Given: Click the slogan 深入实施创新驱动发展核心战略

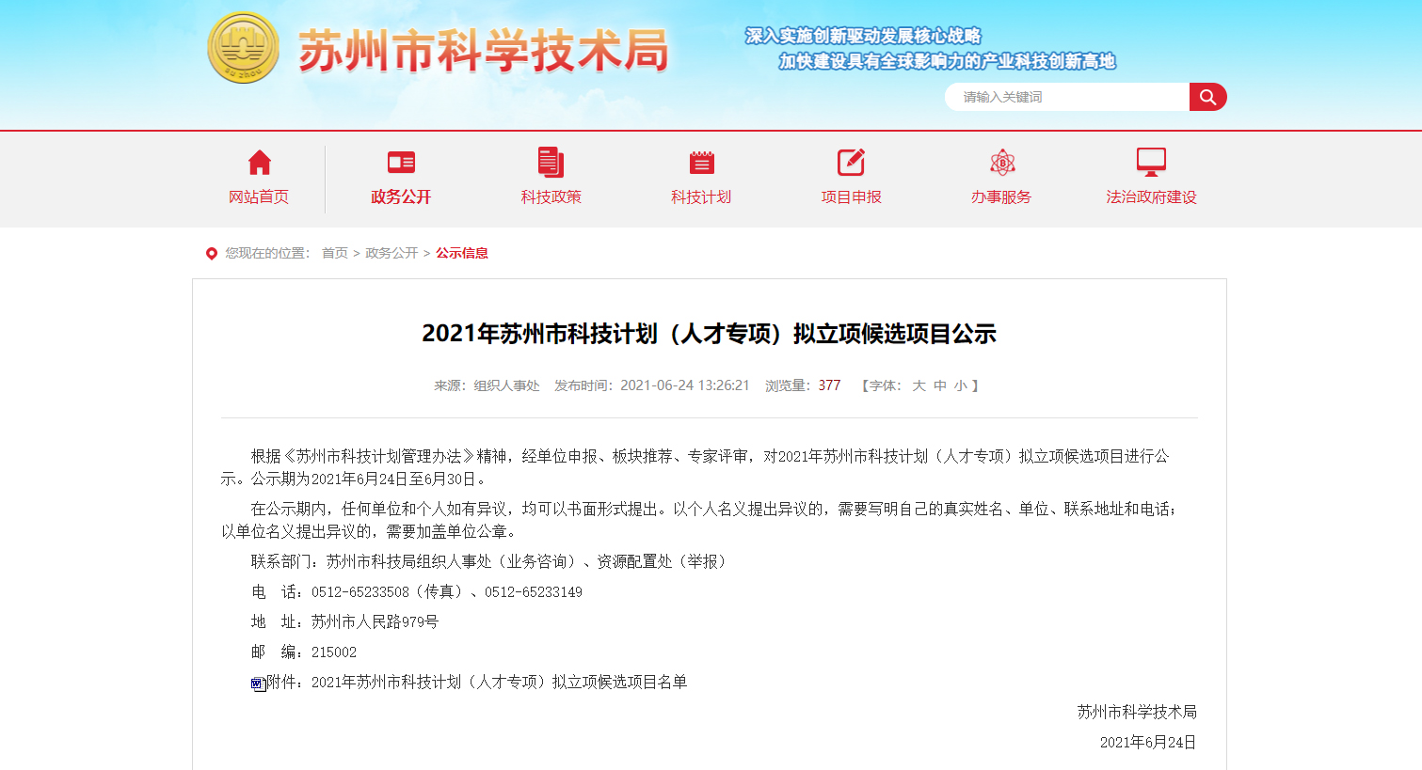Looking at the screenshot, I should [863, 36].
